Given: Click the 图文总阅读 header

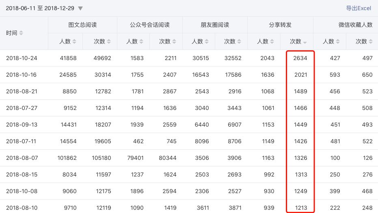Looking at the screenshot, I should [x=82, y=25].
